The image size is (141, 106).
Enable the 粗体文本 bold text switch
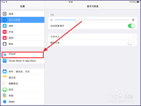point(131,43)
